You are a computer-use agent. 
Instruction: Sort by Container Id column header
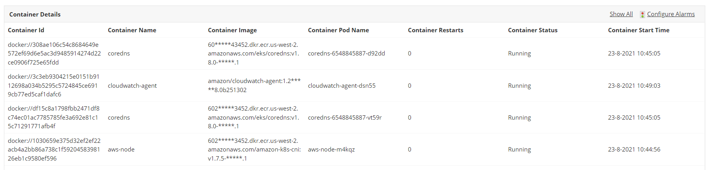(x=26, y=30)
